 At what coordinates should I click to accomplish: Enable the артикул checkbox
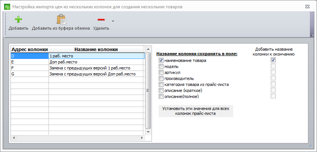[161, 72]
